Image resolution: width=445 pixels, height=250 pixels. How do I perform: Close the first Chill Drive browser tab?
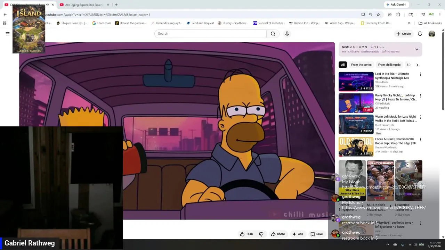click(53, 5)
